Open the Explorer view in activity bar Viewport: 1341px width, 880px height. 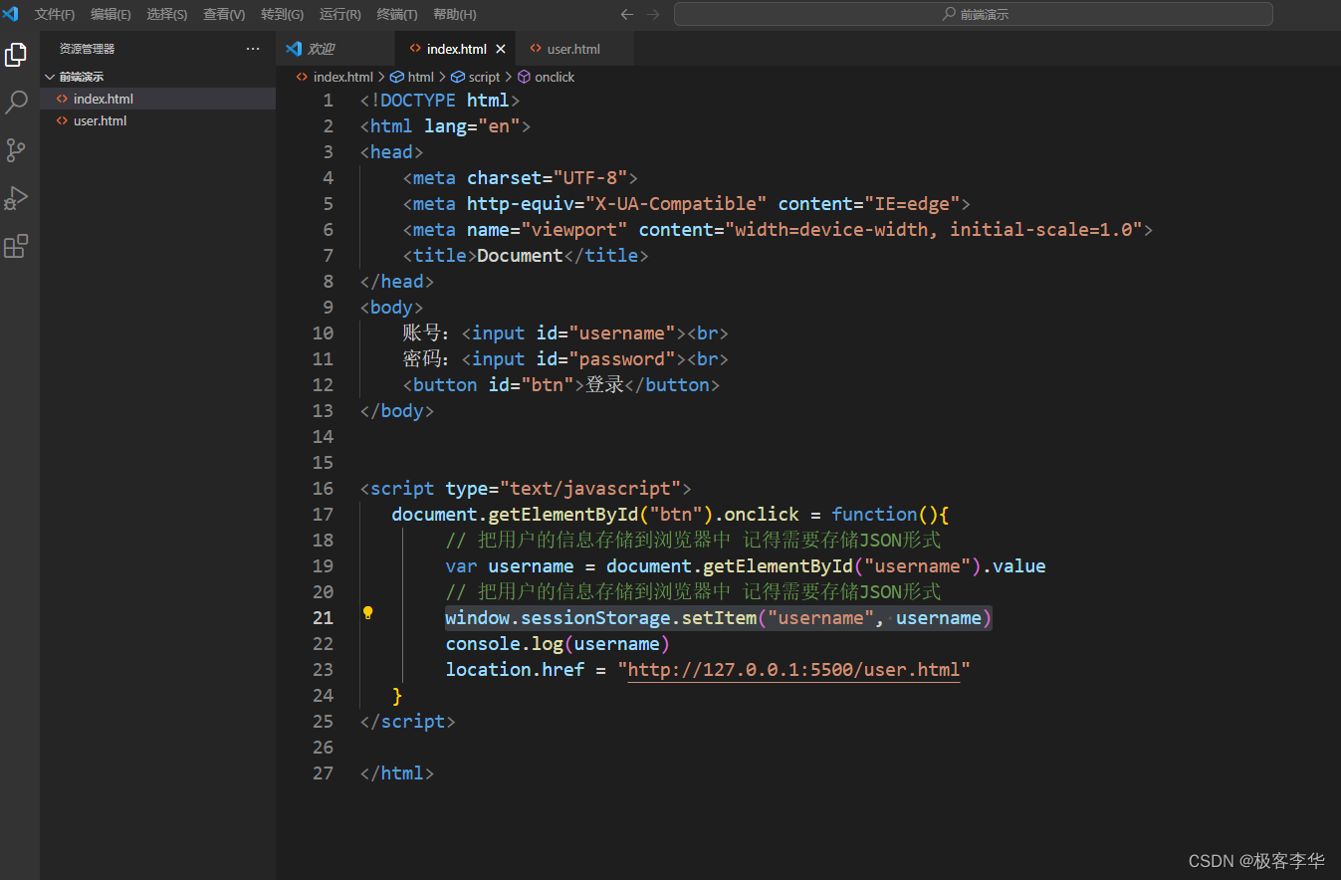coord(16,55)
